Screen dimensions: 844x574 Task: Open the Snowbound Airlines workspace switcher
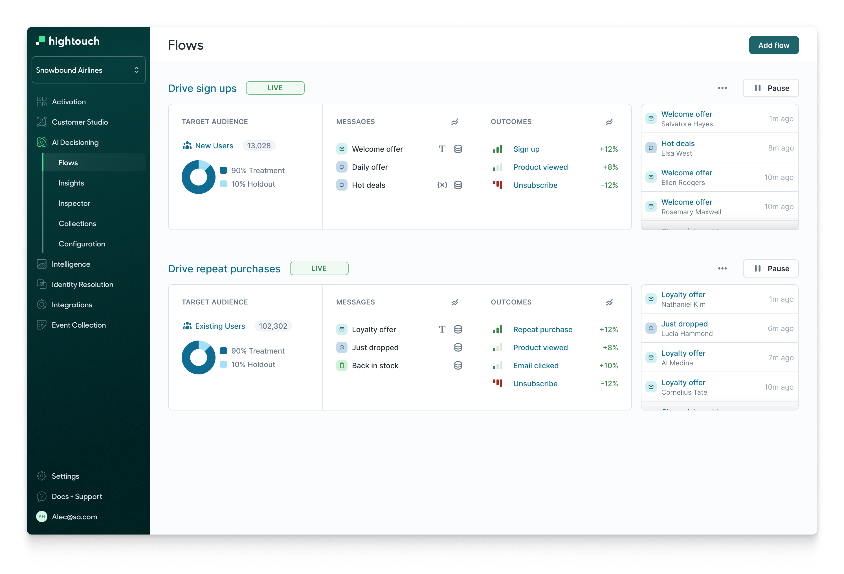pyautogui.click(x=88, y=70)
